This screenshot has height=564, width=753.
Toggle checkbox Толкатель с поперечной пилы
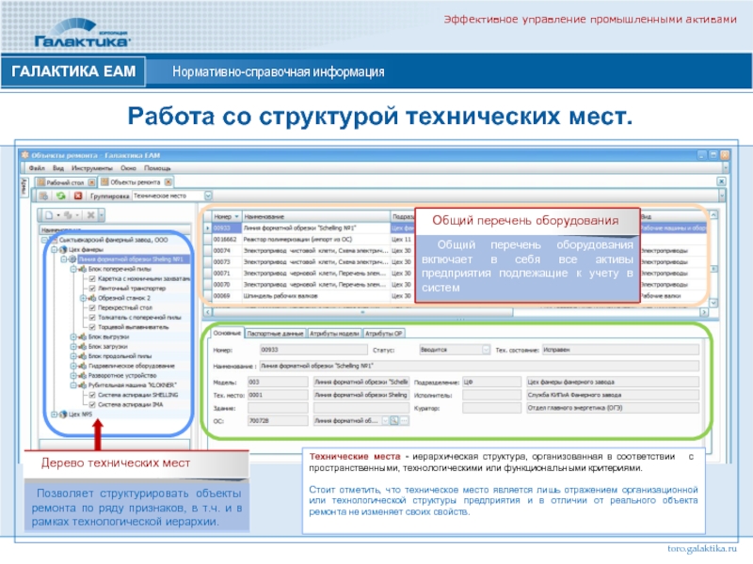coord(92,317)
